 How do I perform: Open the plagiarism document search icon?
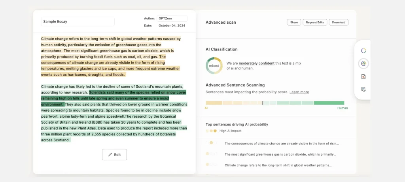(x=363, y=76)
